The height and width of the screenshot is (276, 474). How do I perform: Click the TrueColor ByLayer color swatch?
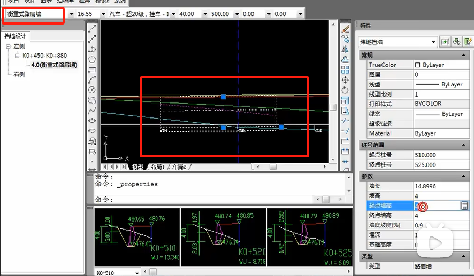[418, 65]
